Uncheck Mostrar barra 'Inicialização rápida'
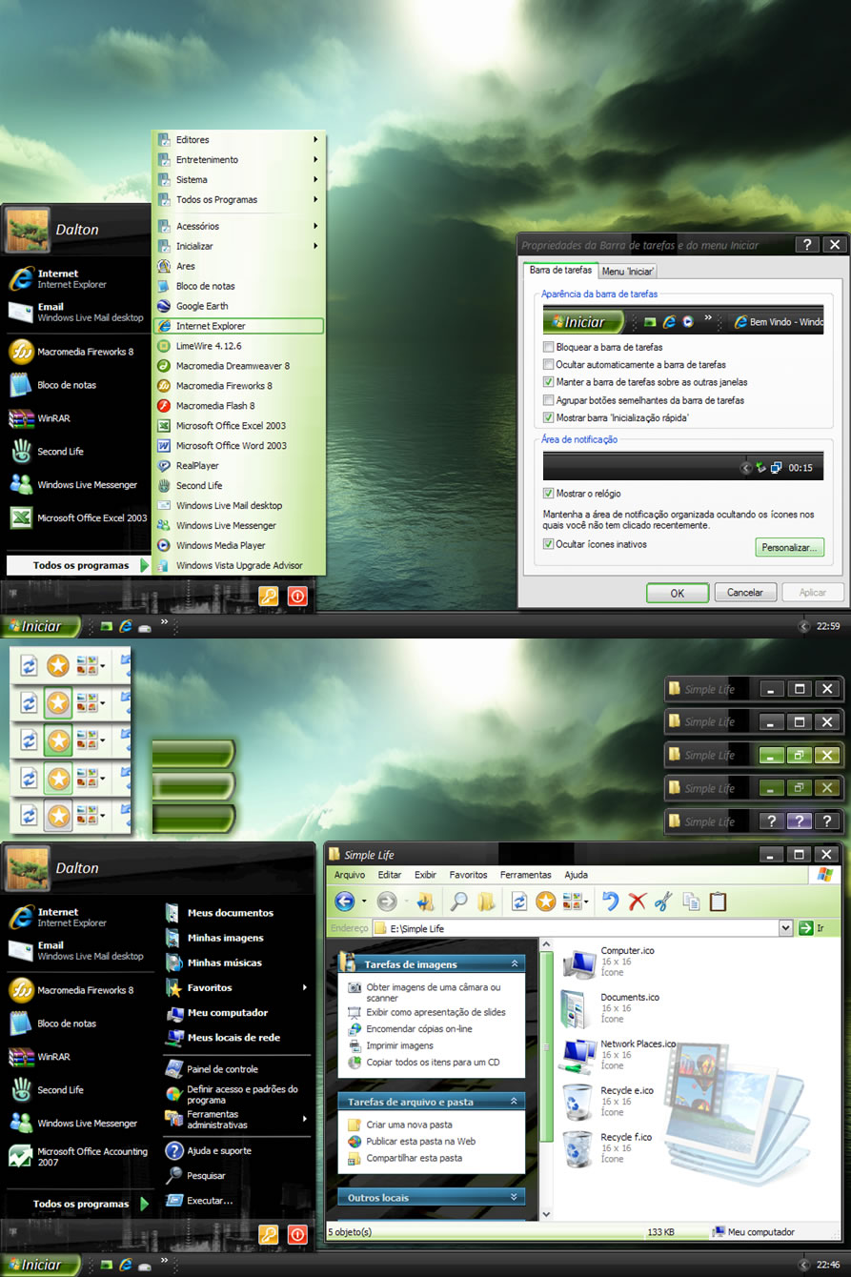 [x=549, y=417]
